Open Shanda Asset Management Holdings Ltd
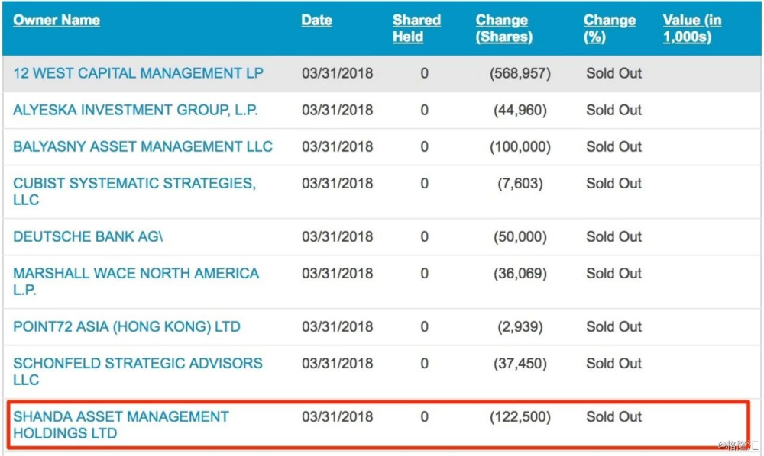 point(121,417)
